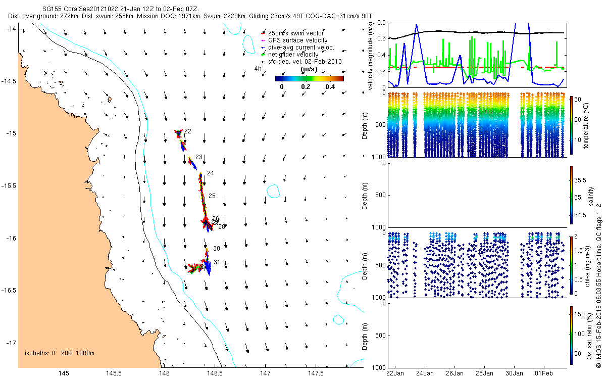This screenshot has width=606, height=379.
Task: Click the black sfc geo. vel. legend arrow
Action: [264, 61]
